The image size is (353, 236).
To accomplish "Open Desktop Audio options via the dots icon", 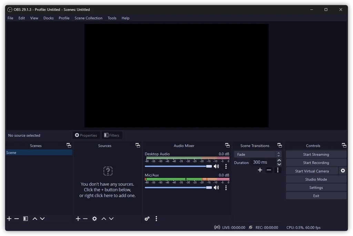I will pos(226,166).
